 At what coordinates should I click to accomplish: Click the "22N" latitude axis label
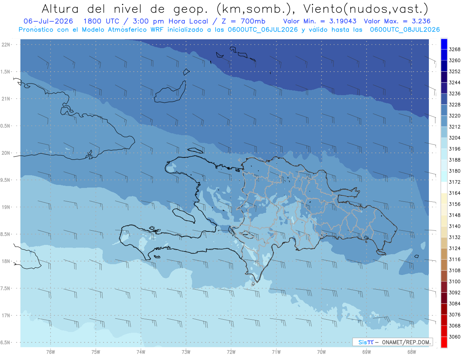pos(6,45)
